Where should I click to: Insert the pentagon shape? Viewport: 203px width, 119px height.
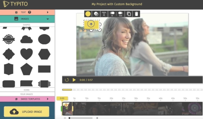26,69
